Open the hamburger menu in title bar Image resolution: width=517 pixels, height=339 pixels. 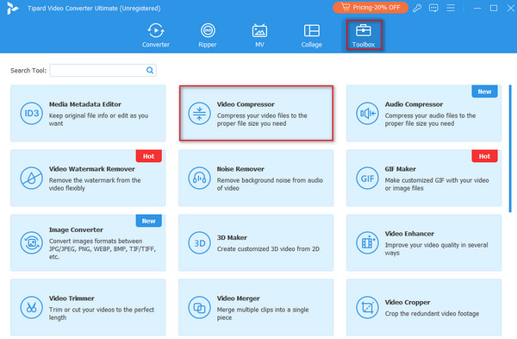click(x=451, y=8)
